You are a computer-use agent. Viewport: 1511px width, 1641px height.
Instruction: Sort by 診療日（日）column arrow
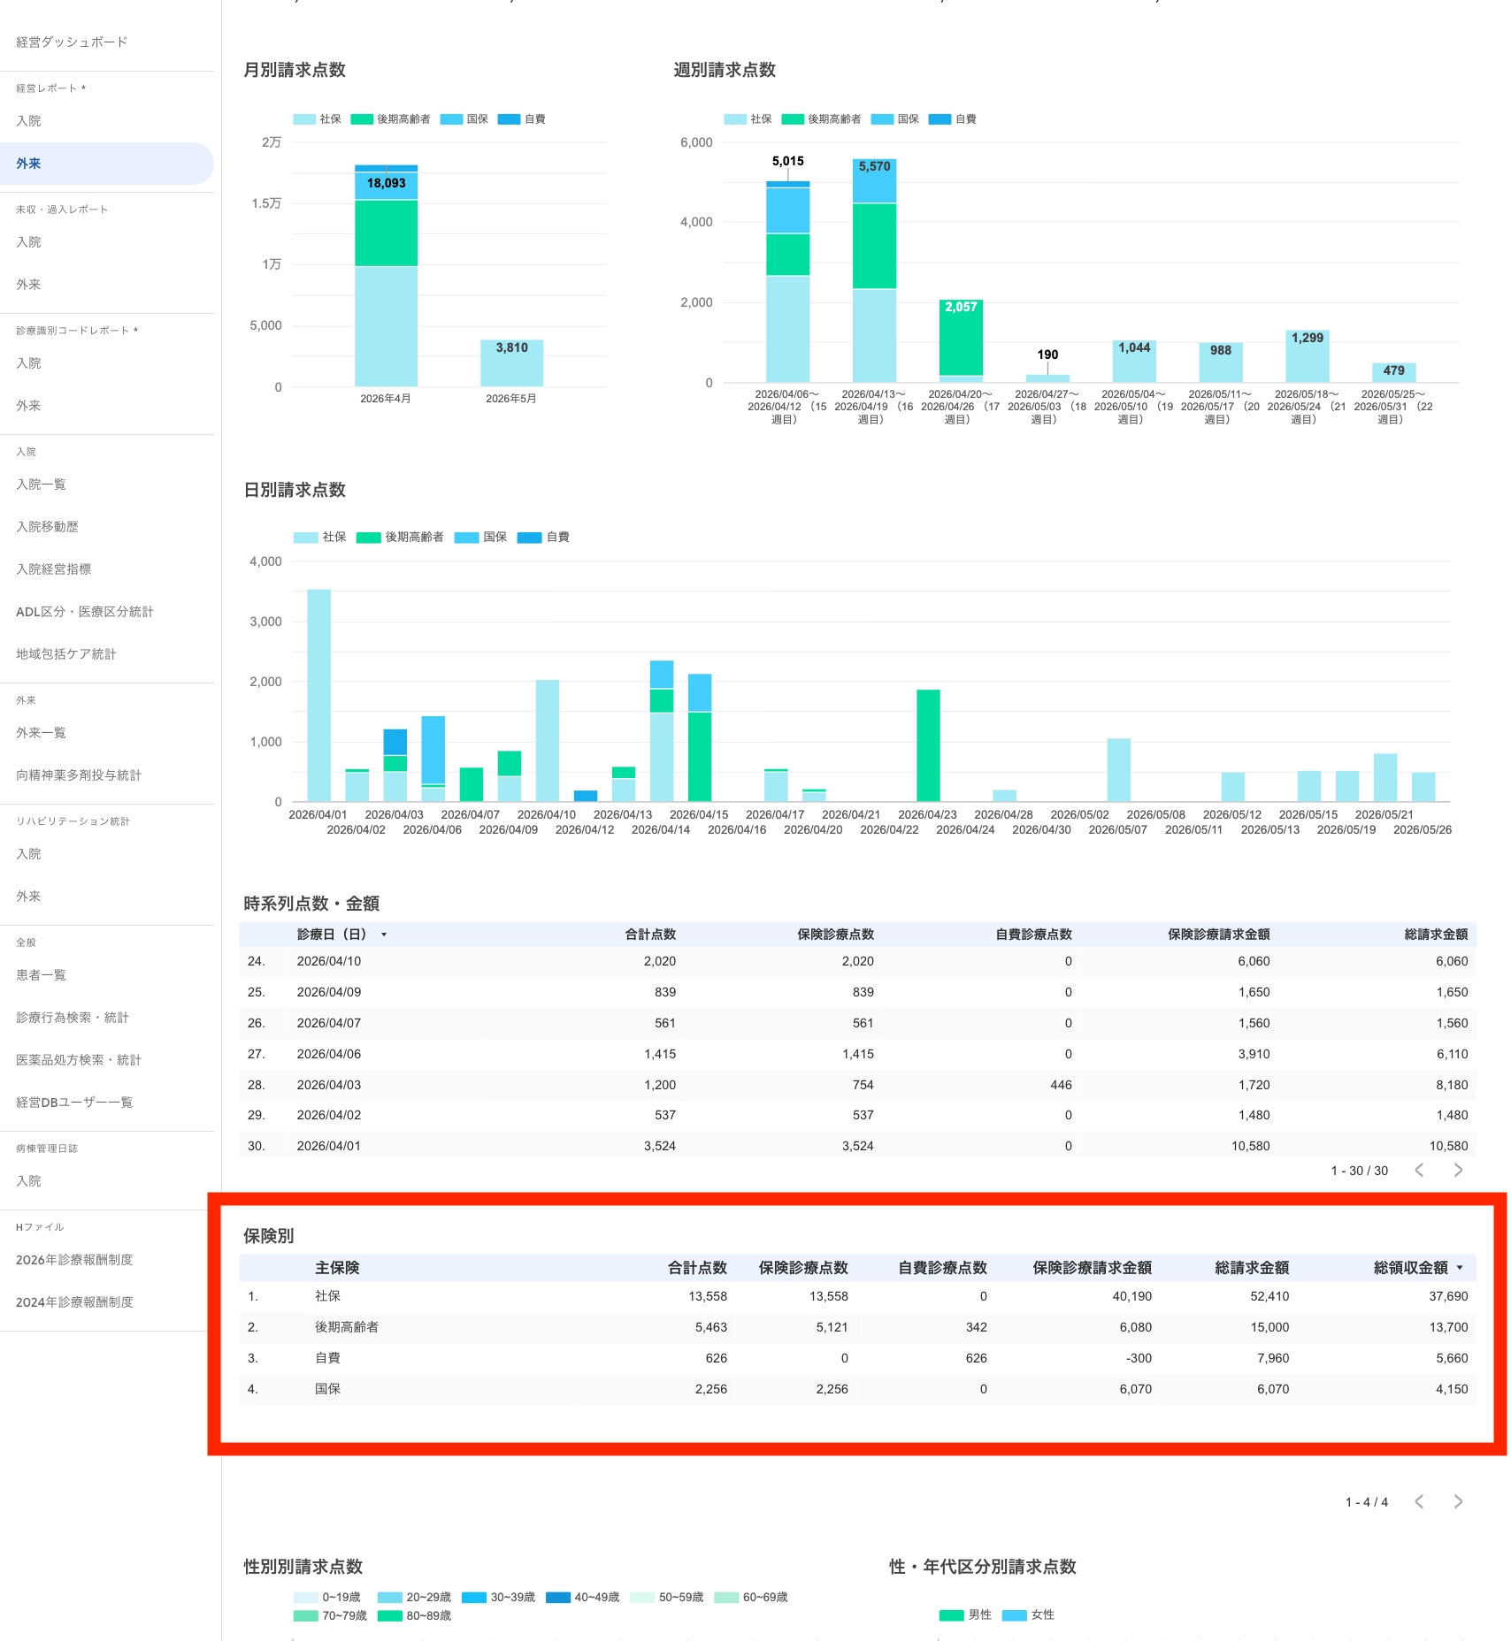[384, 935]
